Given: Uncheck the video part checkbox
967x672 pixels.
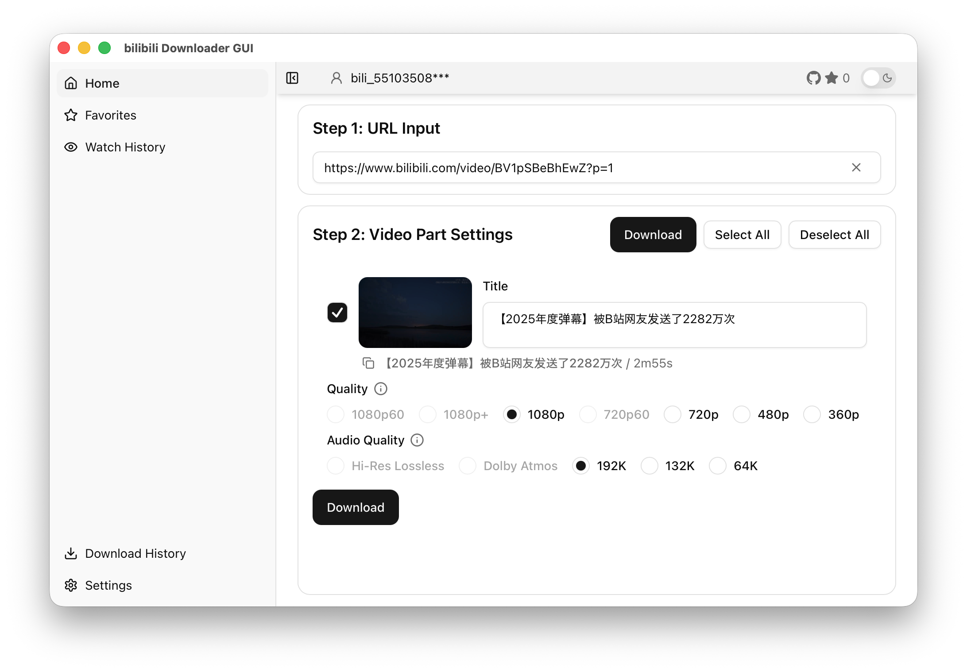Looking at the screenshot, I should (337, 313).
